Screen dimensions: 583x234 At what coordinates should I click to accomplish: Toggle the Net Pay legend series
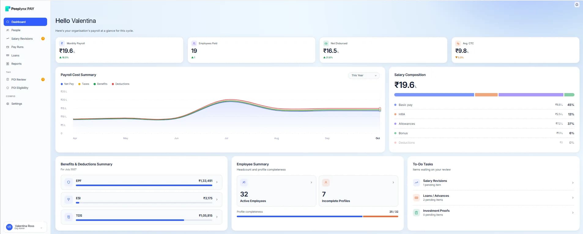pyautogui.click(x=67, y=84)
